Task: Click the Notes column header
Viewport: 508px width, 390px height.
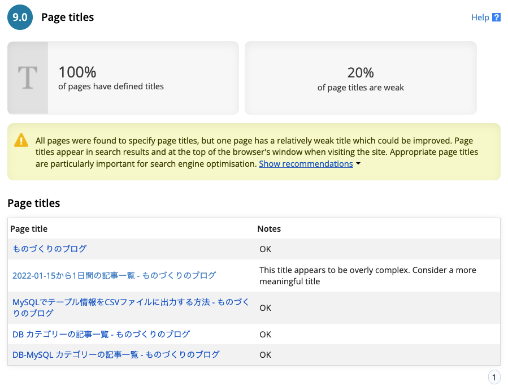Action: (269, 229)
